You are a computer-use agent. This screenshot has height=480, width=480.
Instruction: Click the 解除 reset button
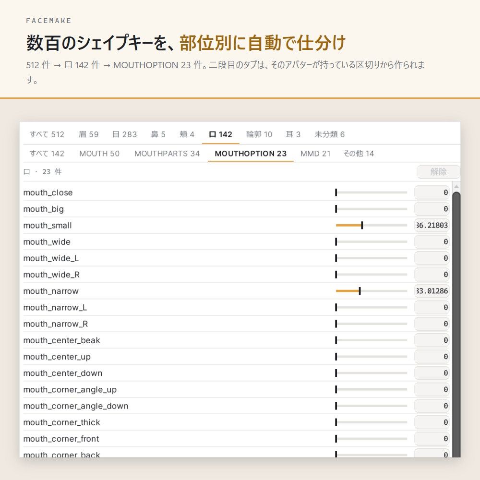tap(438, 172)
